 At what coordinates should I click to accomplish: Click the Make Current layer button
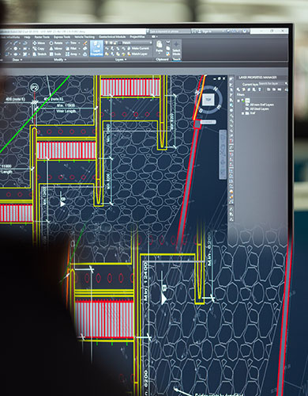pyautogui.click(x=138, y=48)
